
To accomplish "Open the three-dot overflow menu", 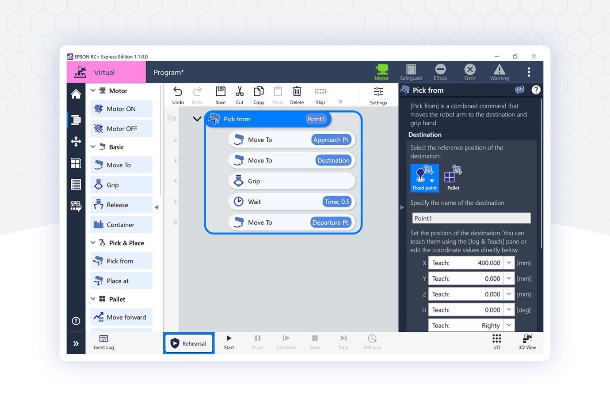I will 529,72.
